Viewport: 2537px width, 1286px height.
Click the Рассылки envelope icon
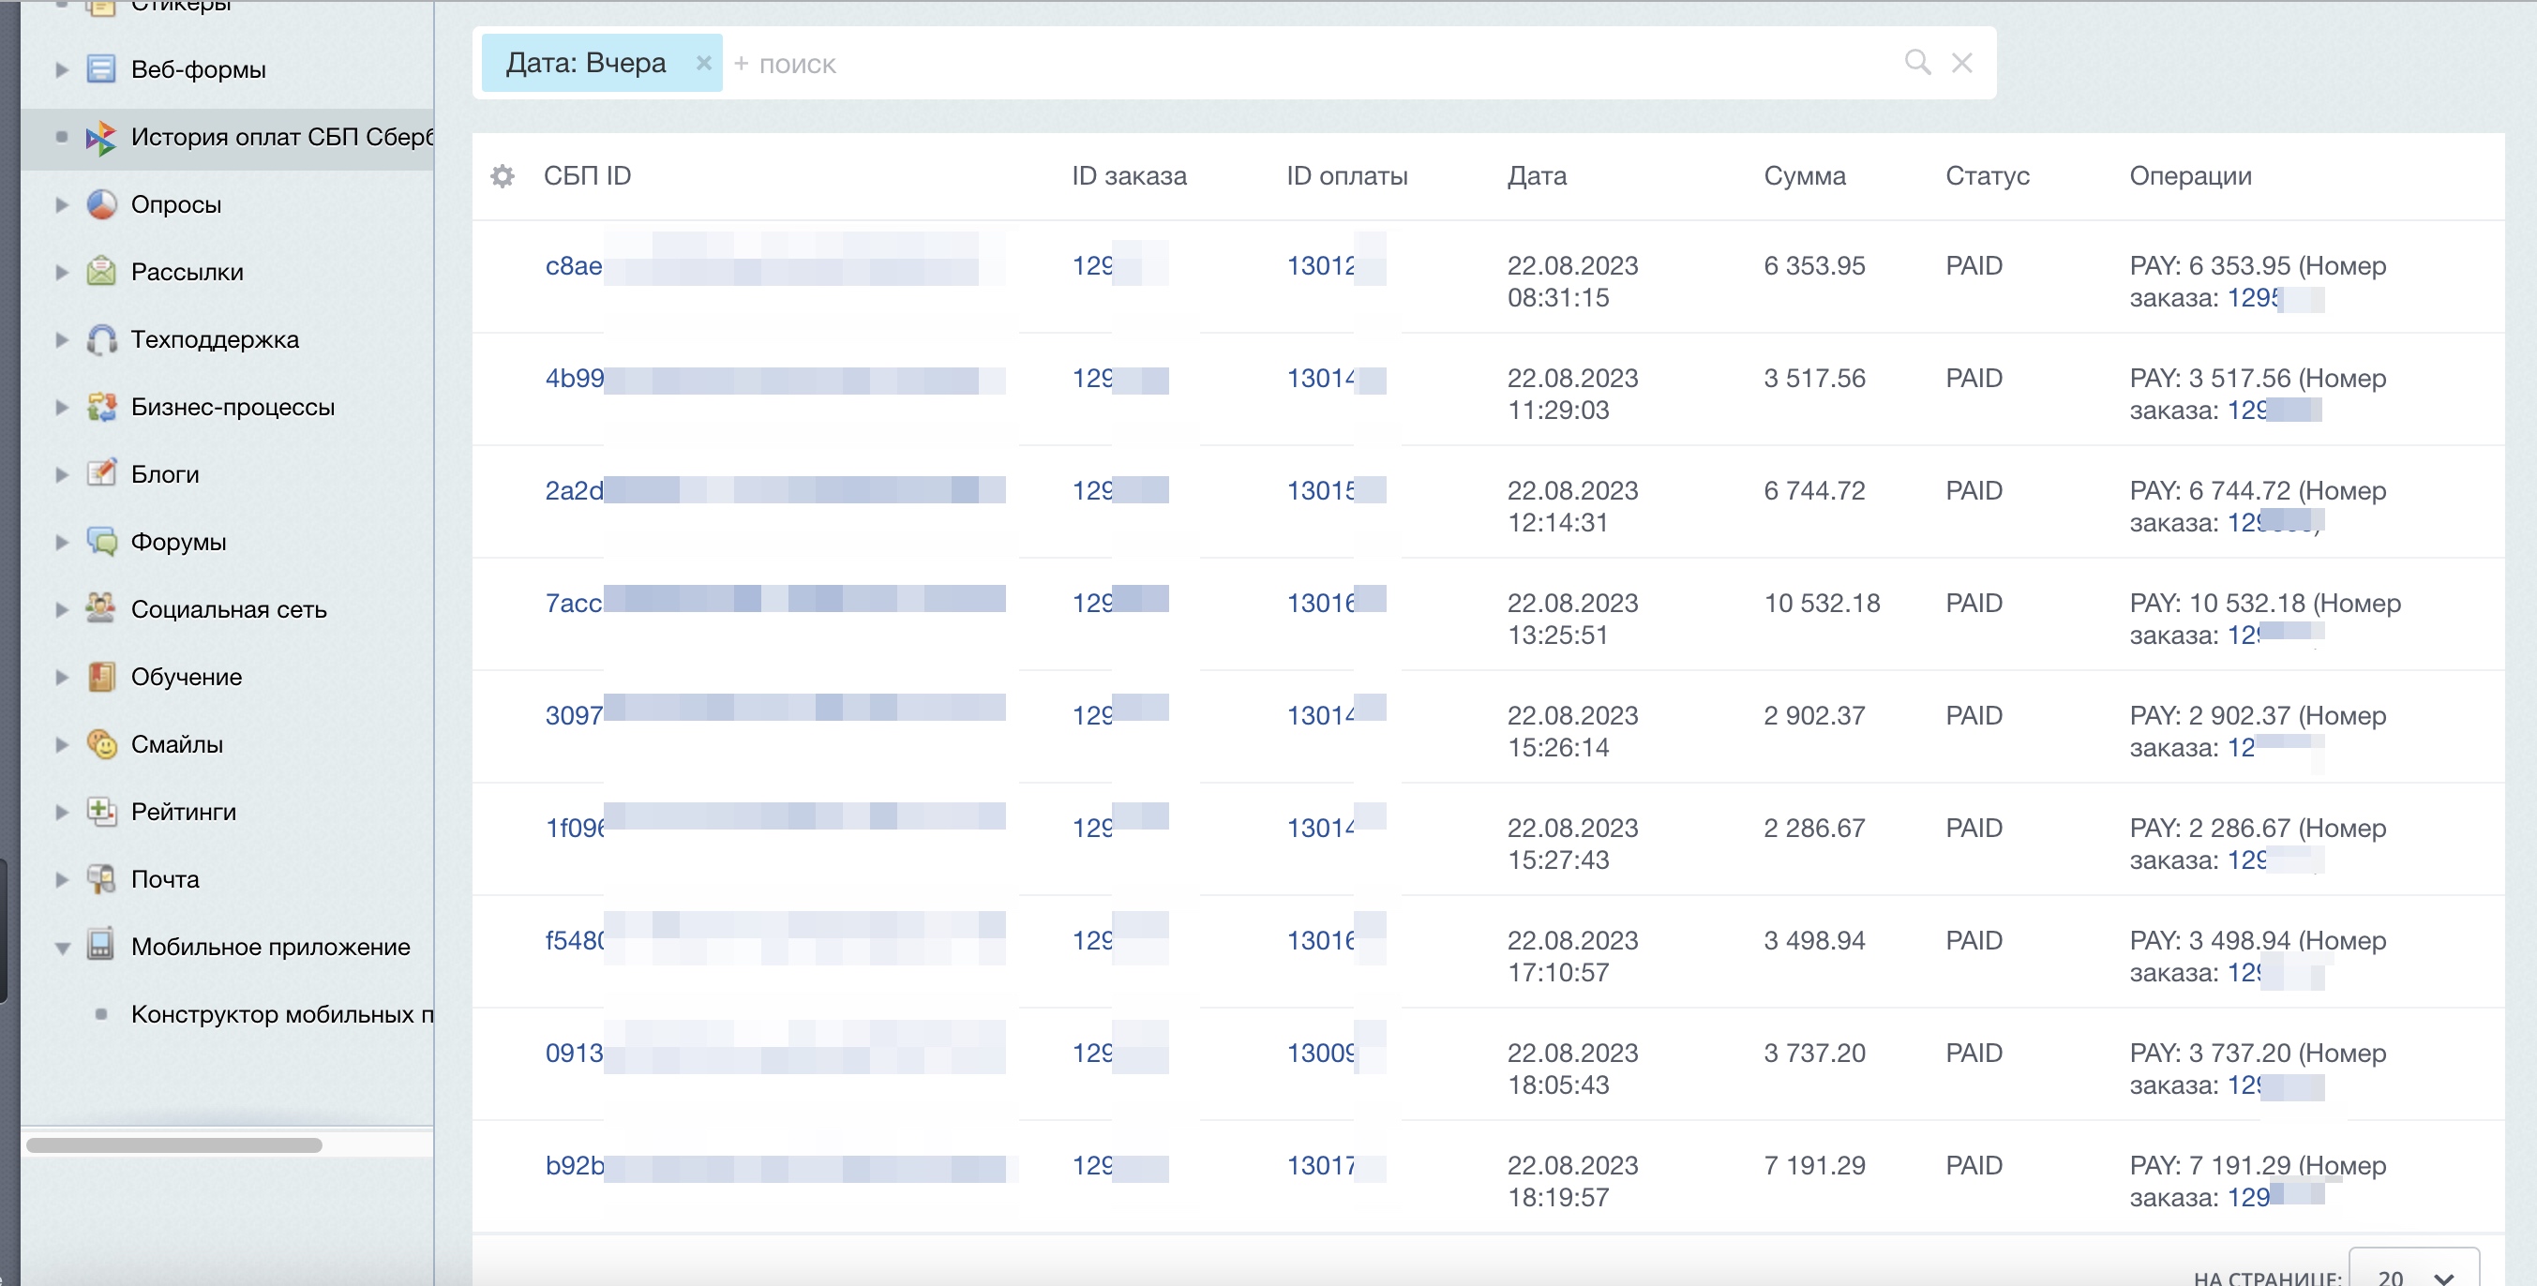[x=101, y=271]
